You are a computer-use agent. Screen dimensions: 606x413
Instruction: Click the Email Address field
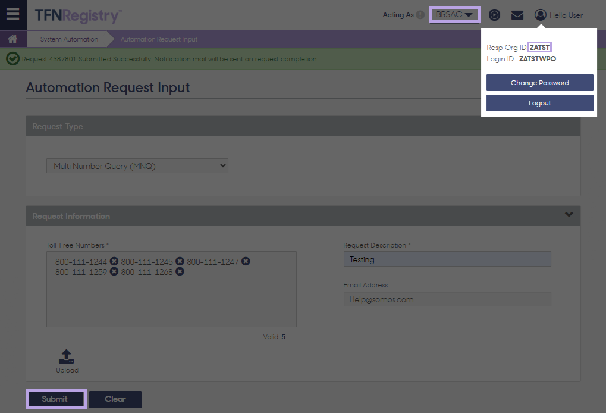(447, 299)
